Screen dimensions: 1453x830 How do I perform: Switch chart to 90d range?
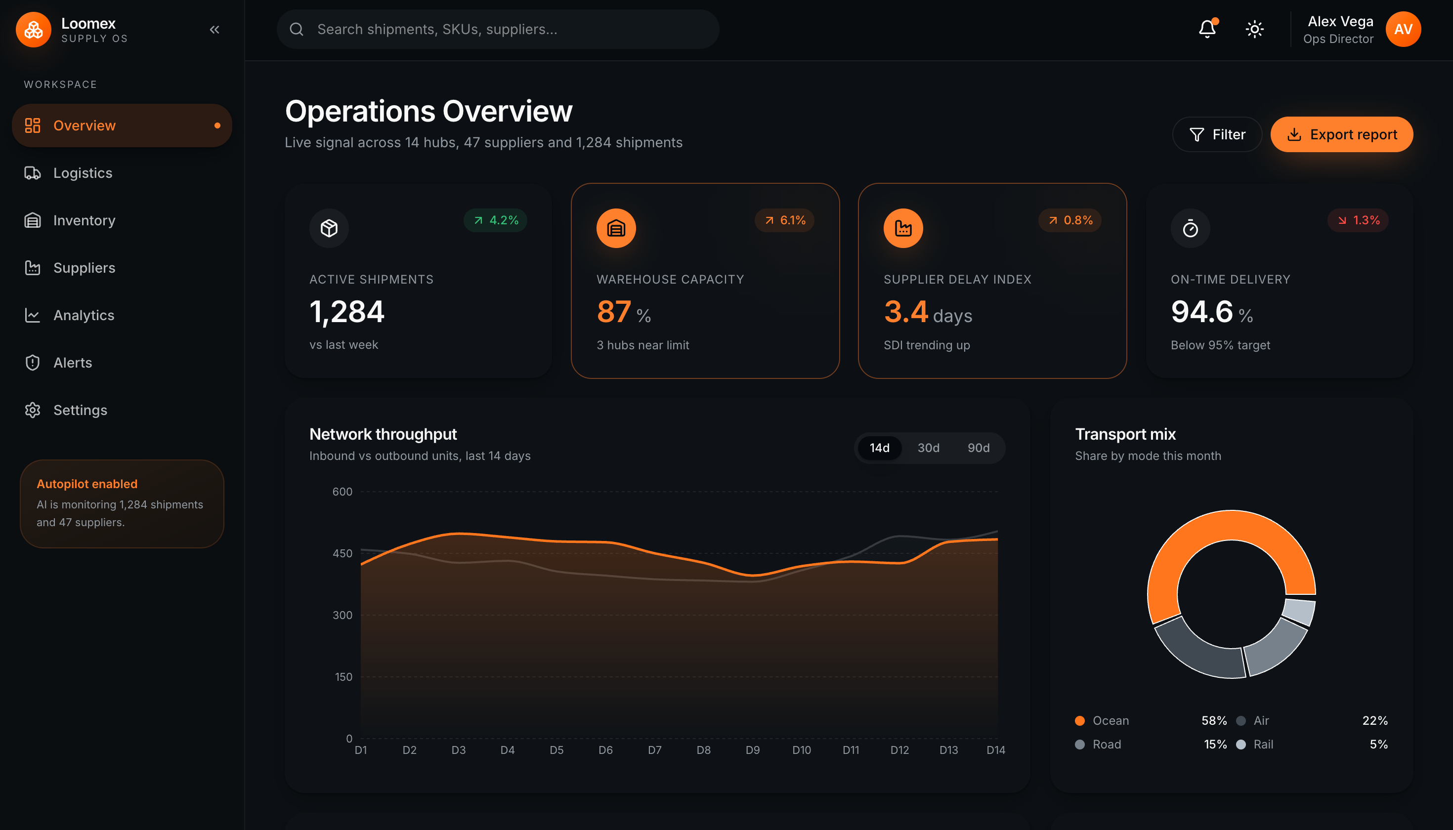(979, 448)
